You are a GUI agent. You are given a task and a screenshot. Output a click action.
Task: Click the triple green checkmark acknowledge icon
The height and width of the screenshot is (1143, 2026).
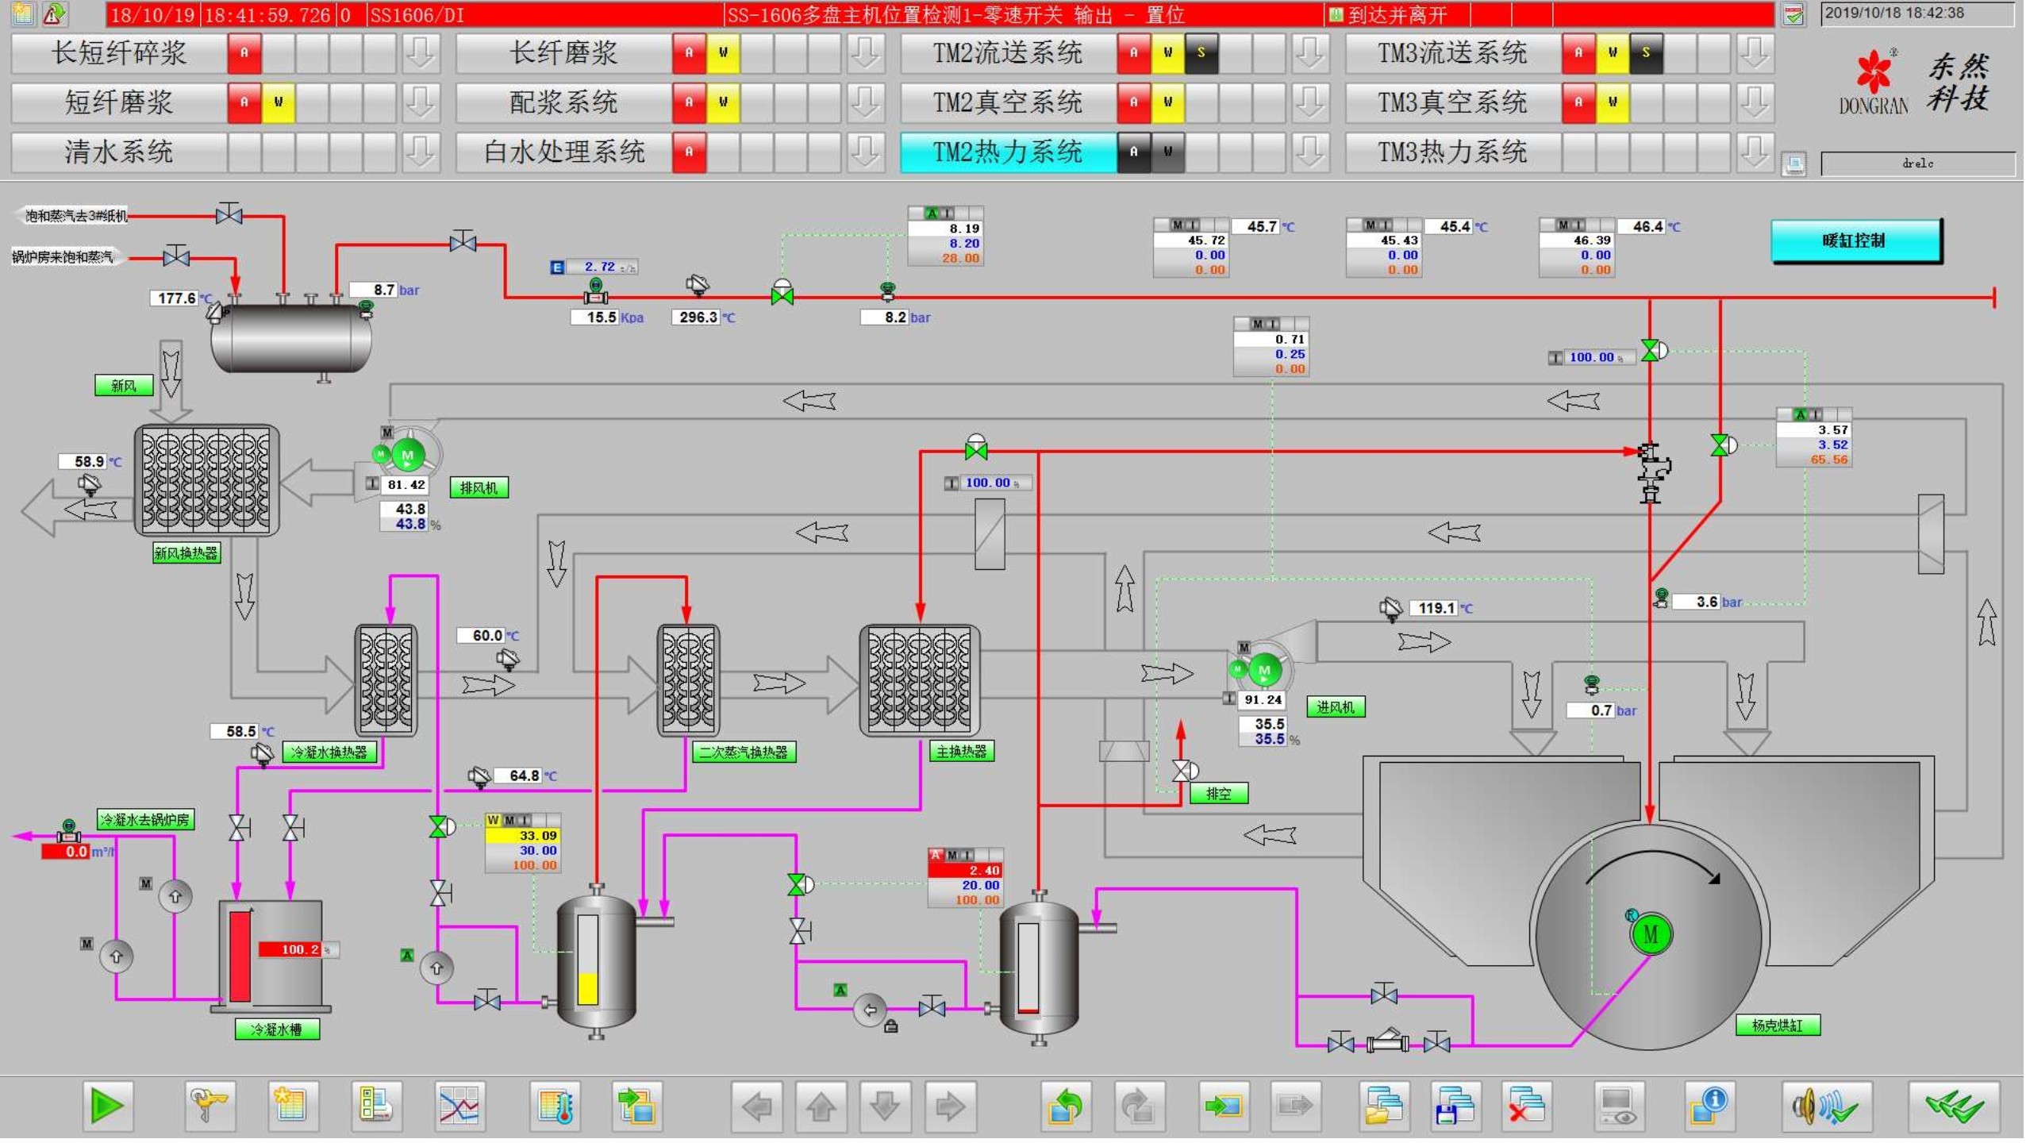[x=1954, y=1107]
